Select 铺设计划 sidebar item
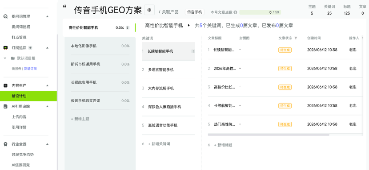Viewport: 369px width, 170px height. pyautogui.click(x=28, y=96)
